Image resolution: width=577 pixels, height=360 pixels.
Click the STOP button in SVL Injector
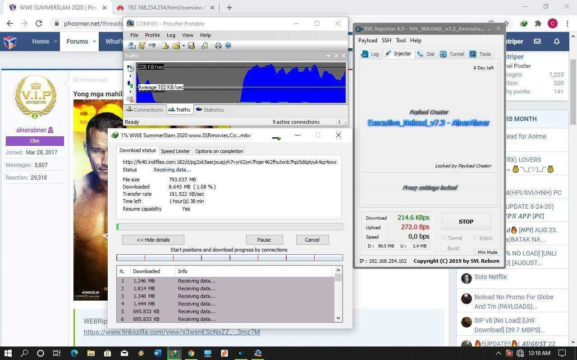click(466, 222)
